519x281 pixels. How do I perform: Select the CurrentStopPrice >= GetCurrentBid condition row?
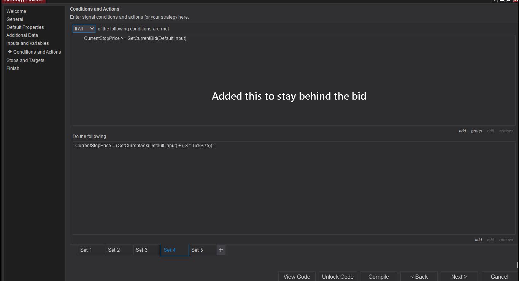click(x=135, y=38)
